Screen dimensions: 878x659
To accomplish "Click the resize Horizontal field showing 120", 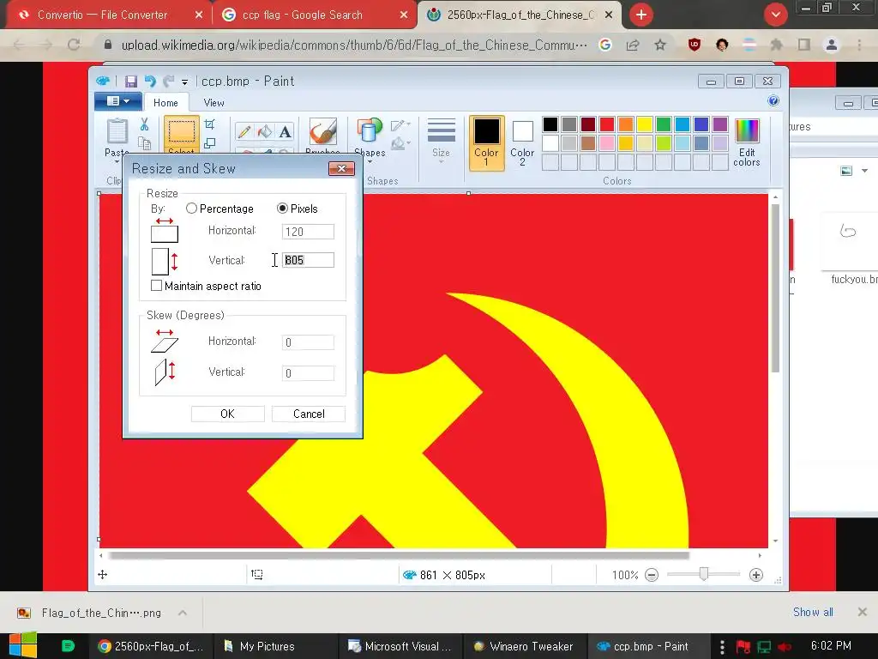I will [x=308, y=232].
